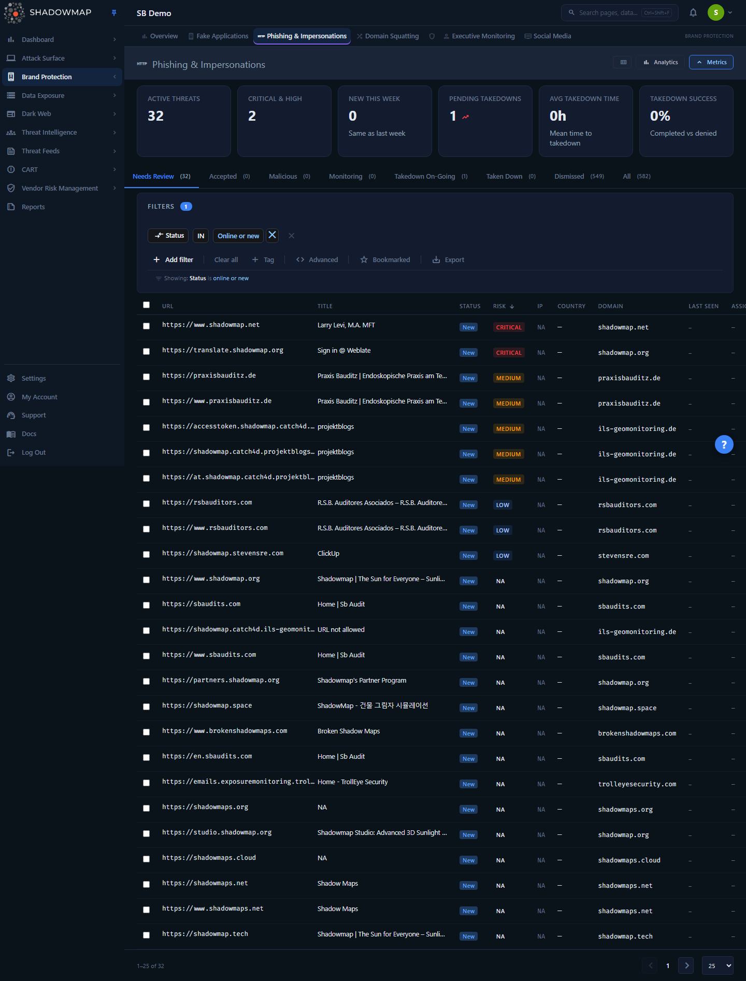Check the row for https://praxisbauditz.de
Image resolution: width=746 pixels, height=981 pixels.
[x=146, y=377]
